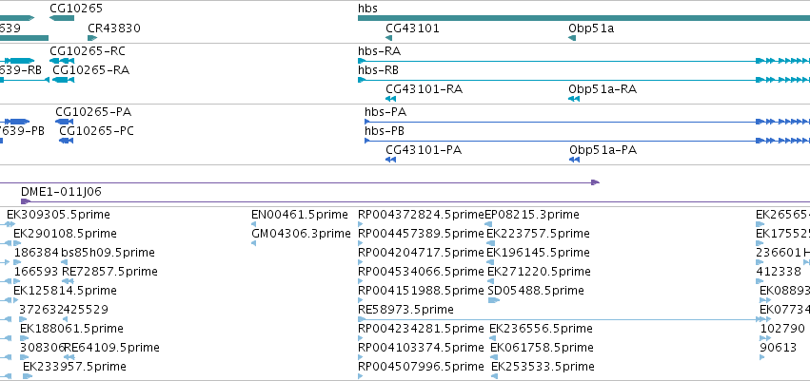
Task: Select the GM04306.3prime EST label
Action: point(301,234)
